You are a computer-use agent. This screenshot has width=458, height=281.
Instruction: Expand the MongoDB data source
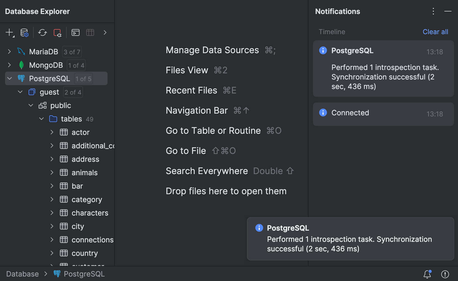(9, 65)
